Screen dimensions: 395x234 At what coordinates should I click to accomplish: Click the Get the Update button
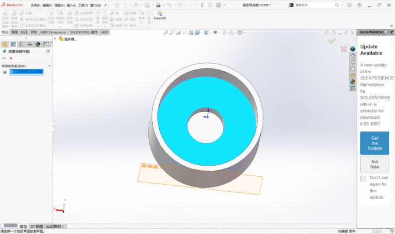[x=375, y=143]
